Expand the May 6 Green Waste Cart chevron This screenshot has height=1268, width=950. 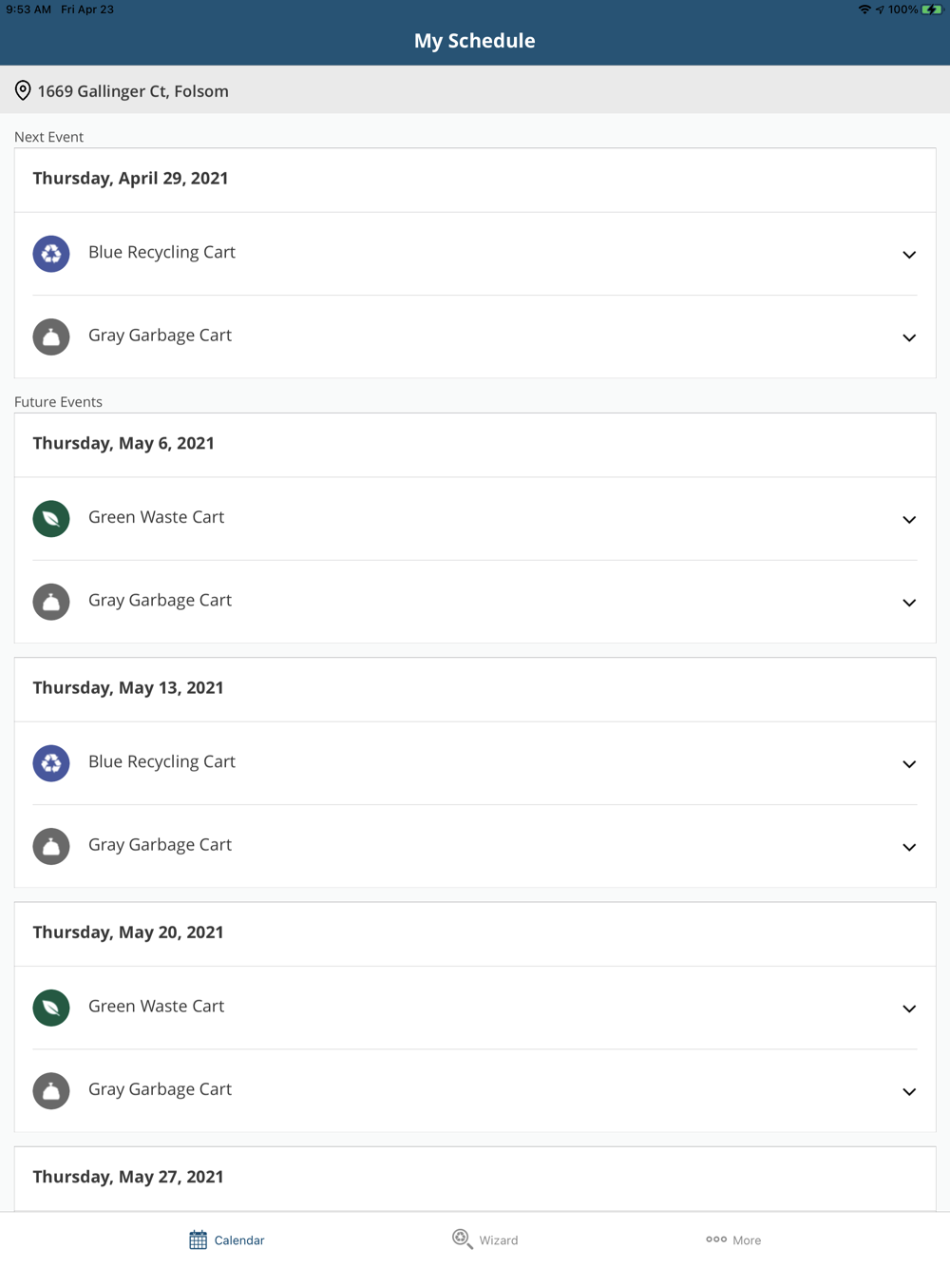909,520
